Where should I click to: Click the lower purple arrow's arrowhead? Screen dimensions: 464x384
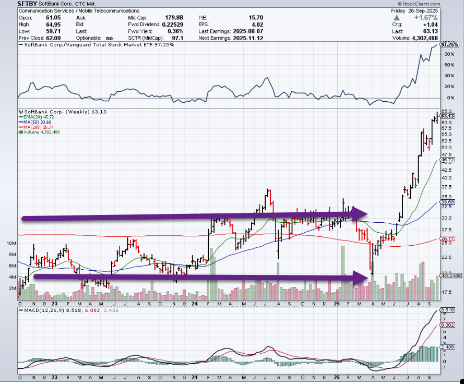click(361, 278)
